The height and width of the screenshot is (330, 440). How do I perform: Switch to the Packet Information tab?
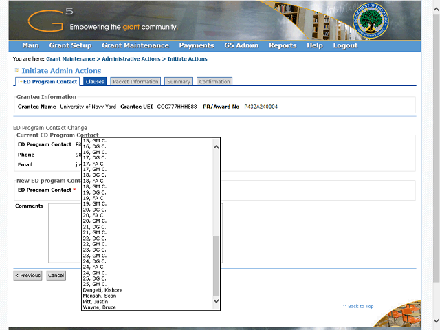pyautogui.click(x=135, y=82)
